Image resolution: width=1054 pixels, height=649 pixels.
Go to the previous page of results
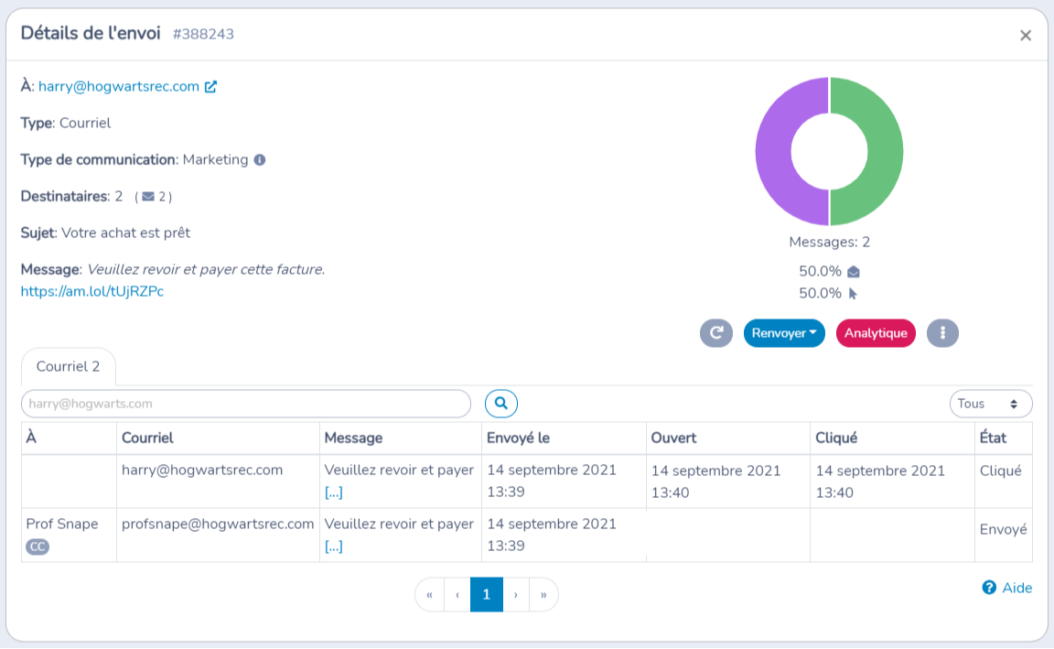point(457,594)
